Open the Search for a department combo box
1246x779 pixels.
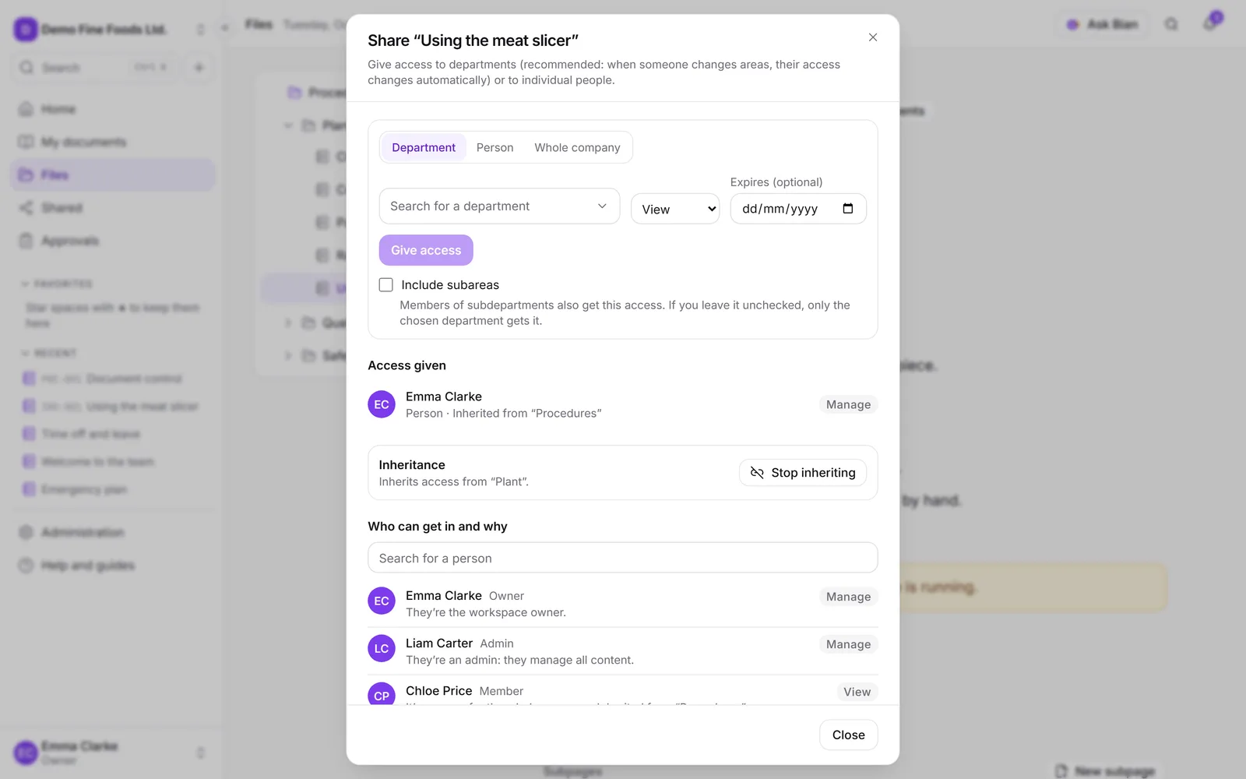click(499, 206)
